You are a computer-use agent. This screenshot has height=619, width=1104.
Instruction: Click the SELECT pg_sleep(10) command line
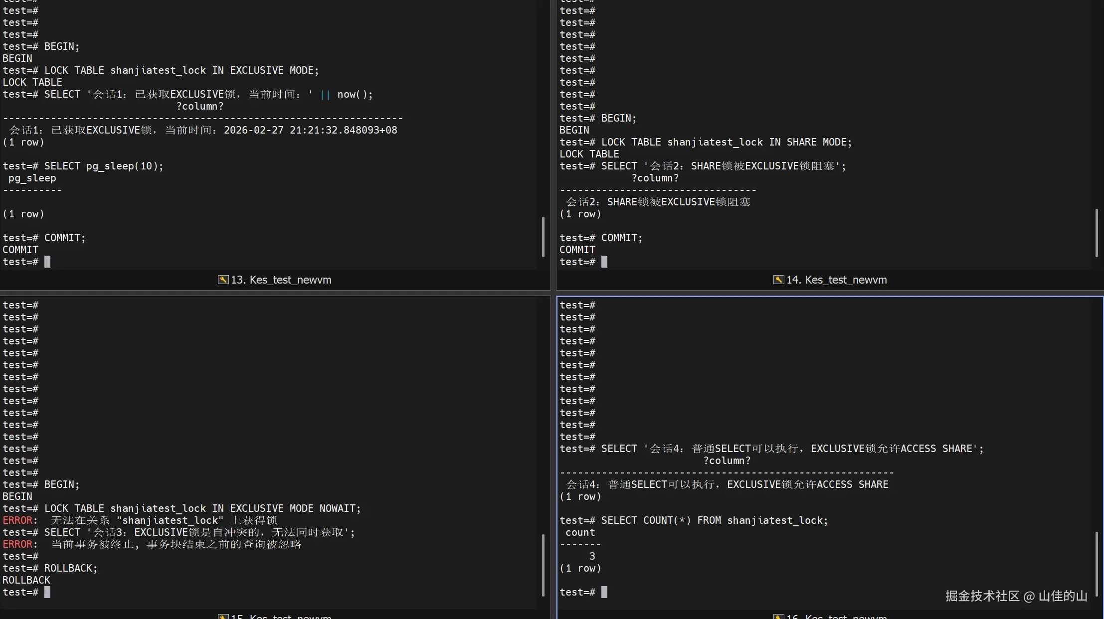pyautogui.click(x=103, y=166)
